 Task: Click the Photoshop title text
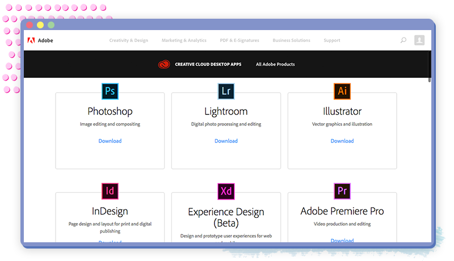click(x=110, y=111)
